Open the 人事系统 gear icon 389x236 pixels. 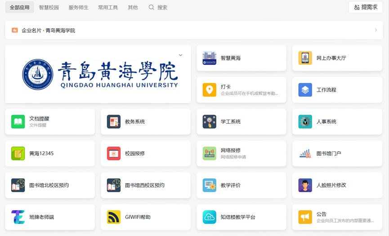pyautogui.click(x=305, y=121)
